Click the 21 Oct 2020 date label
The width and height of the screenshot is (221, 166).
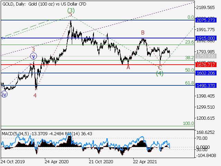[101, 162]
